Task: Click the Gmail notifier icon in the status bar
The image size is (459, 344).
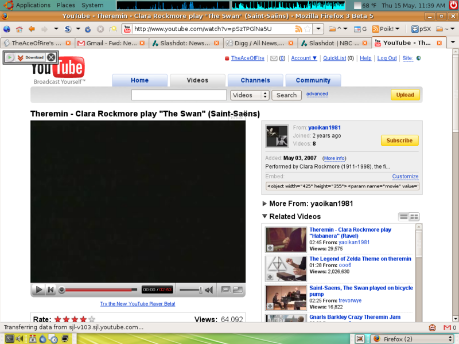Action: 447,327
